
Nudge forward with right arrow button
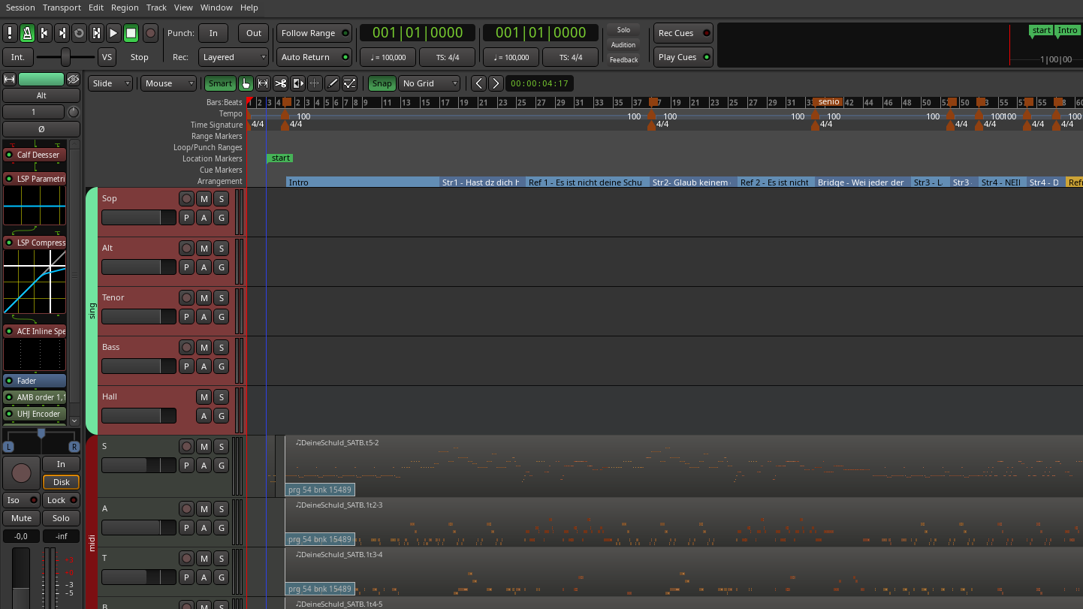496,83
